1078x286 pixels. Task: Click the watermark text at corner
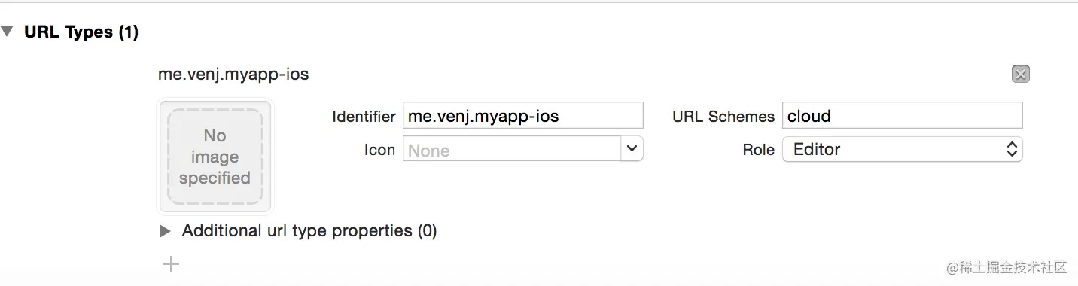(x=1007, y=267)
